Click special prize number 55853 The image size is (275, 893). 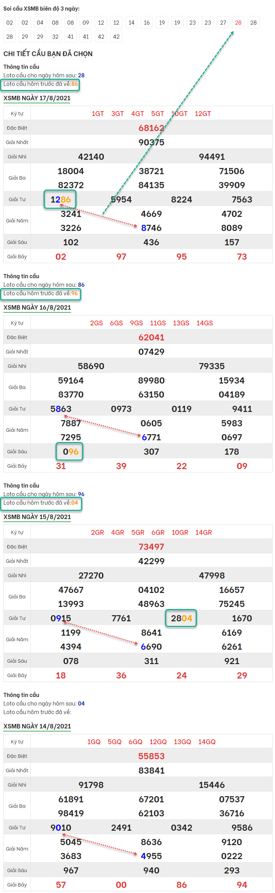coord(151,756)
